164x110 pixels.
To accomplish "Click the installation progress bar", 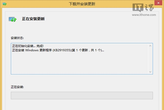I will coord(82,96).
